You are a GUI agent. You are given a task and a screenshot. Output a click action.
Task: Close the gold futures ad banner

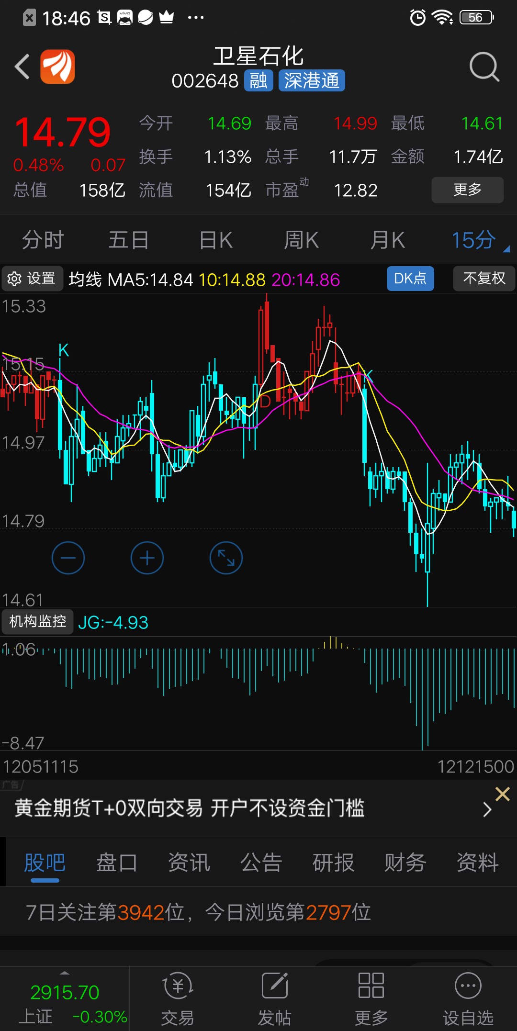pos(503,795)
